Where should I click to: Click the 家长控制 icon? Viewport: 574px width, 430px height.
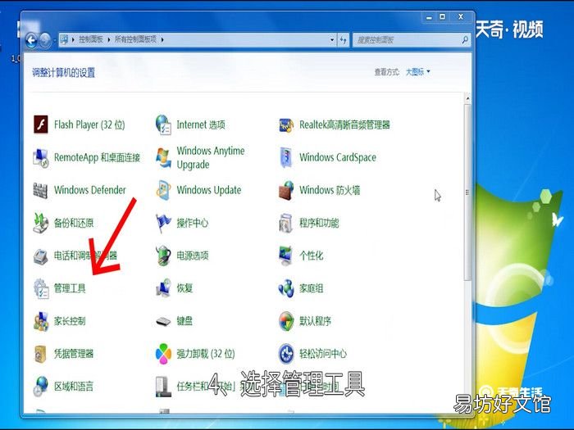(41, 321)
